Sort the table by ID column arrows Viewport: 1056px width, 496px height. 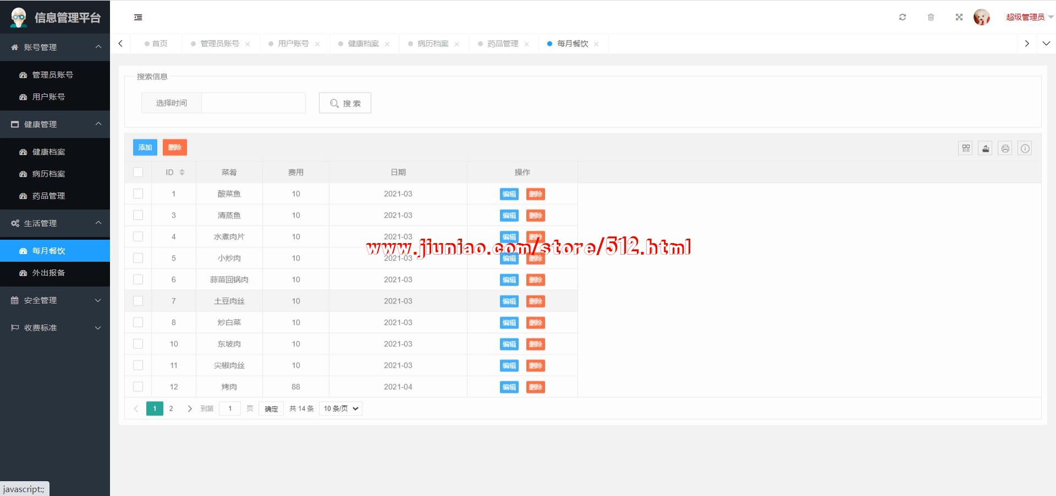pos(182,172)
